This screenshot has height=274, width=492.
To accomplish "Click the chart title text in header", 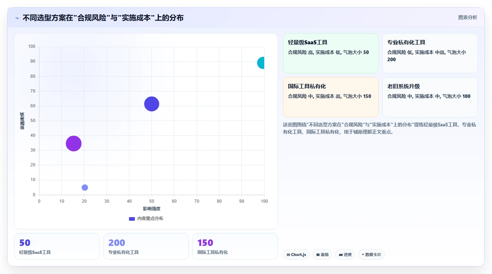I will point(103,18).
